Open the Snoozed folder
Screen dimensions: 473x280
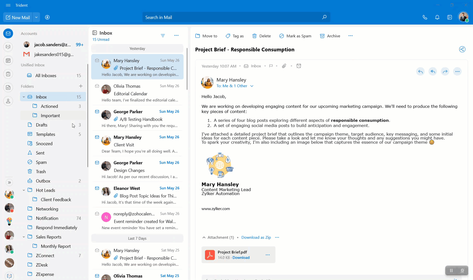[53, 144]
